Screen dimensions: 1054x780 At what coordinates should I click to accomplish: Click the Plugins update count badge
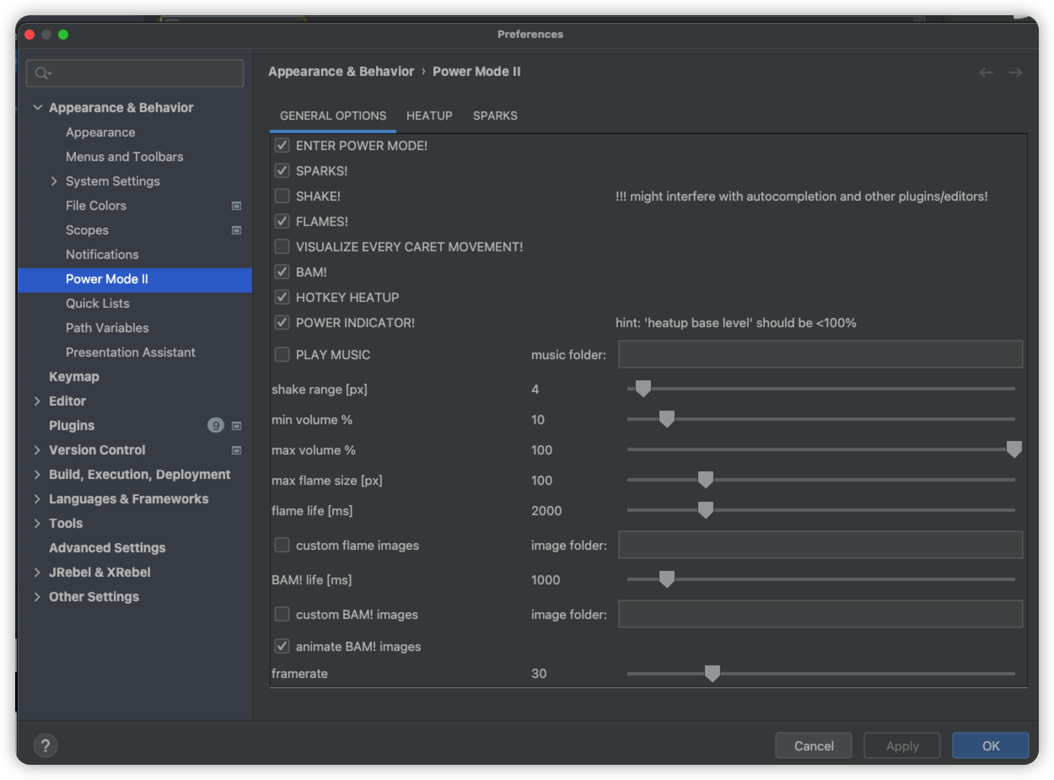[x=215, y=425]
